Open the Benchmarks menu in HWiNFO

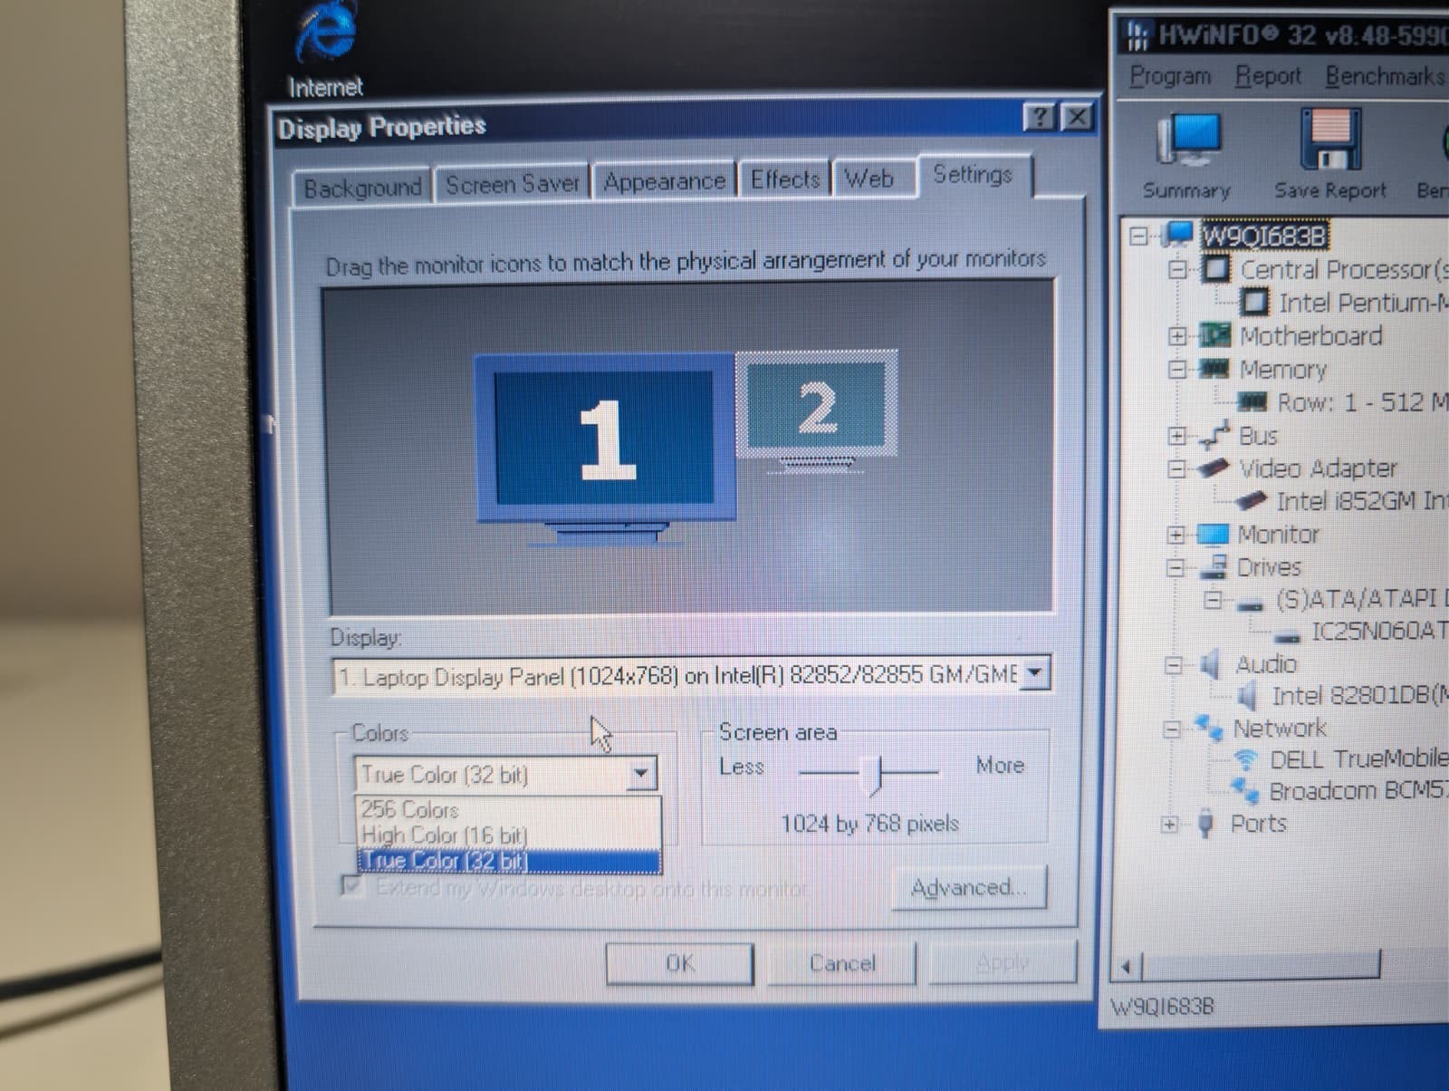click(1386, 76)
